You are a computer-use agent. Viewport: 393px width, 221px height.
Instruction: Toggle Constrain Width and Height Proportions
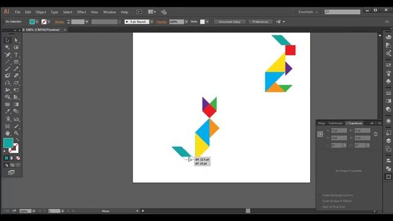pyautogui.click(x=375, y=134)
